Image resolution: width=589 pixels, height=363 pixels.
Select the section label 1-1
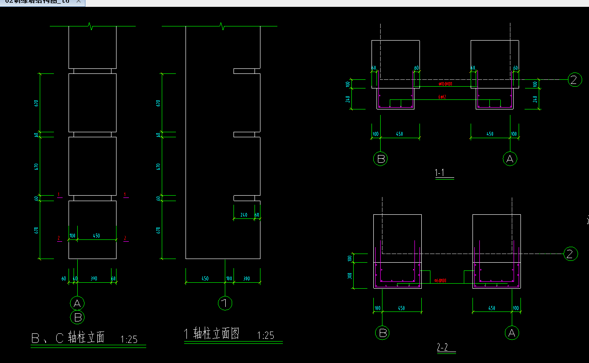tap(440, 173)
